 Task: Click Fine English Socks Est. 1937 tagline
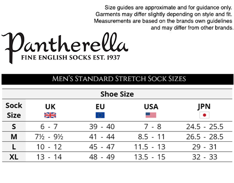[x=71, y=58]
